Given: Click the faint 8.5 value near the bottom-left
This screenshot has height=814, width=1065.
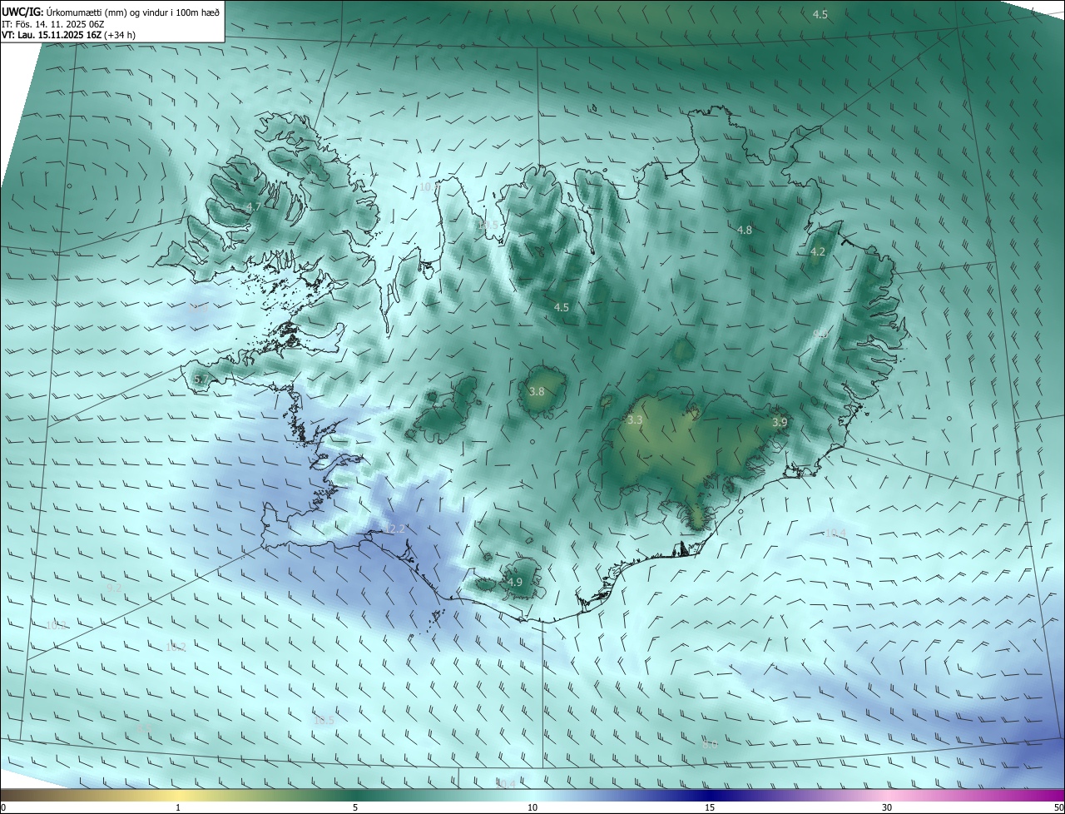Looking at the screenshot, I should [144, 728].
